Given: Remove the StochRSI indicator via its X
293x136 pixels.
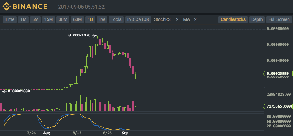Looking at the screenshot, I should click(x=177, y=19).
